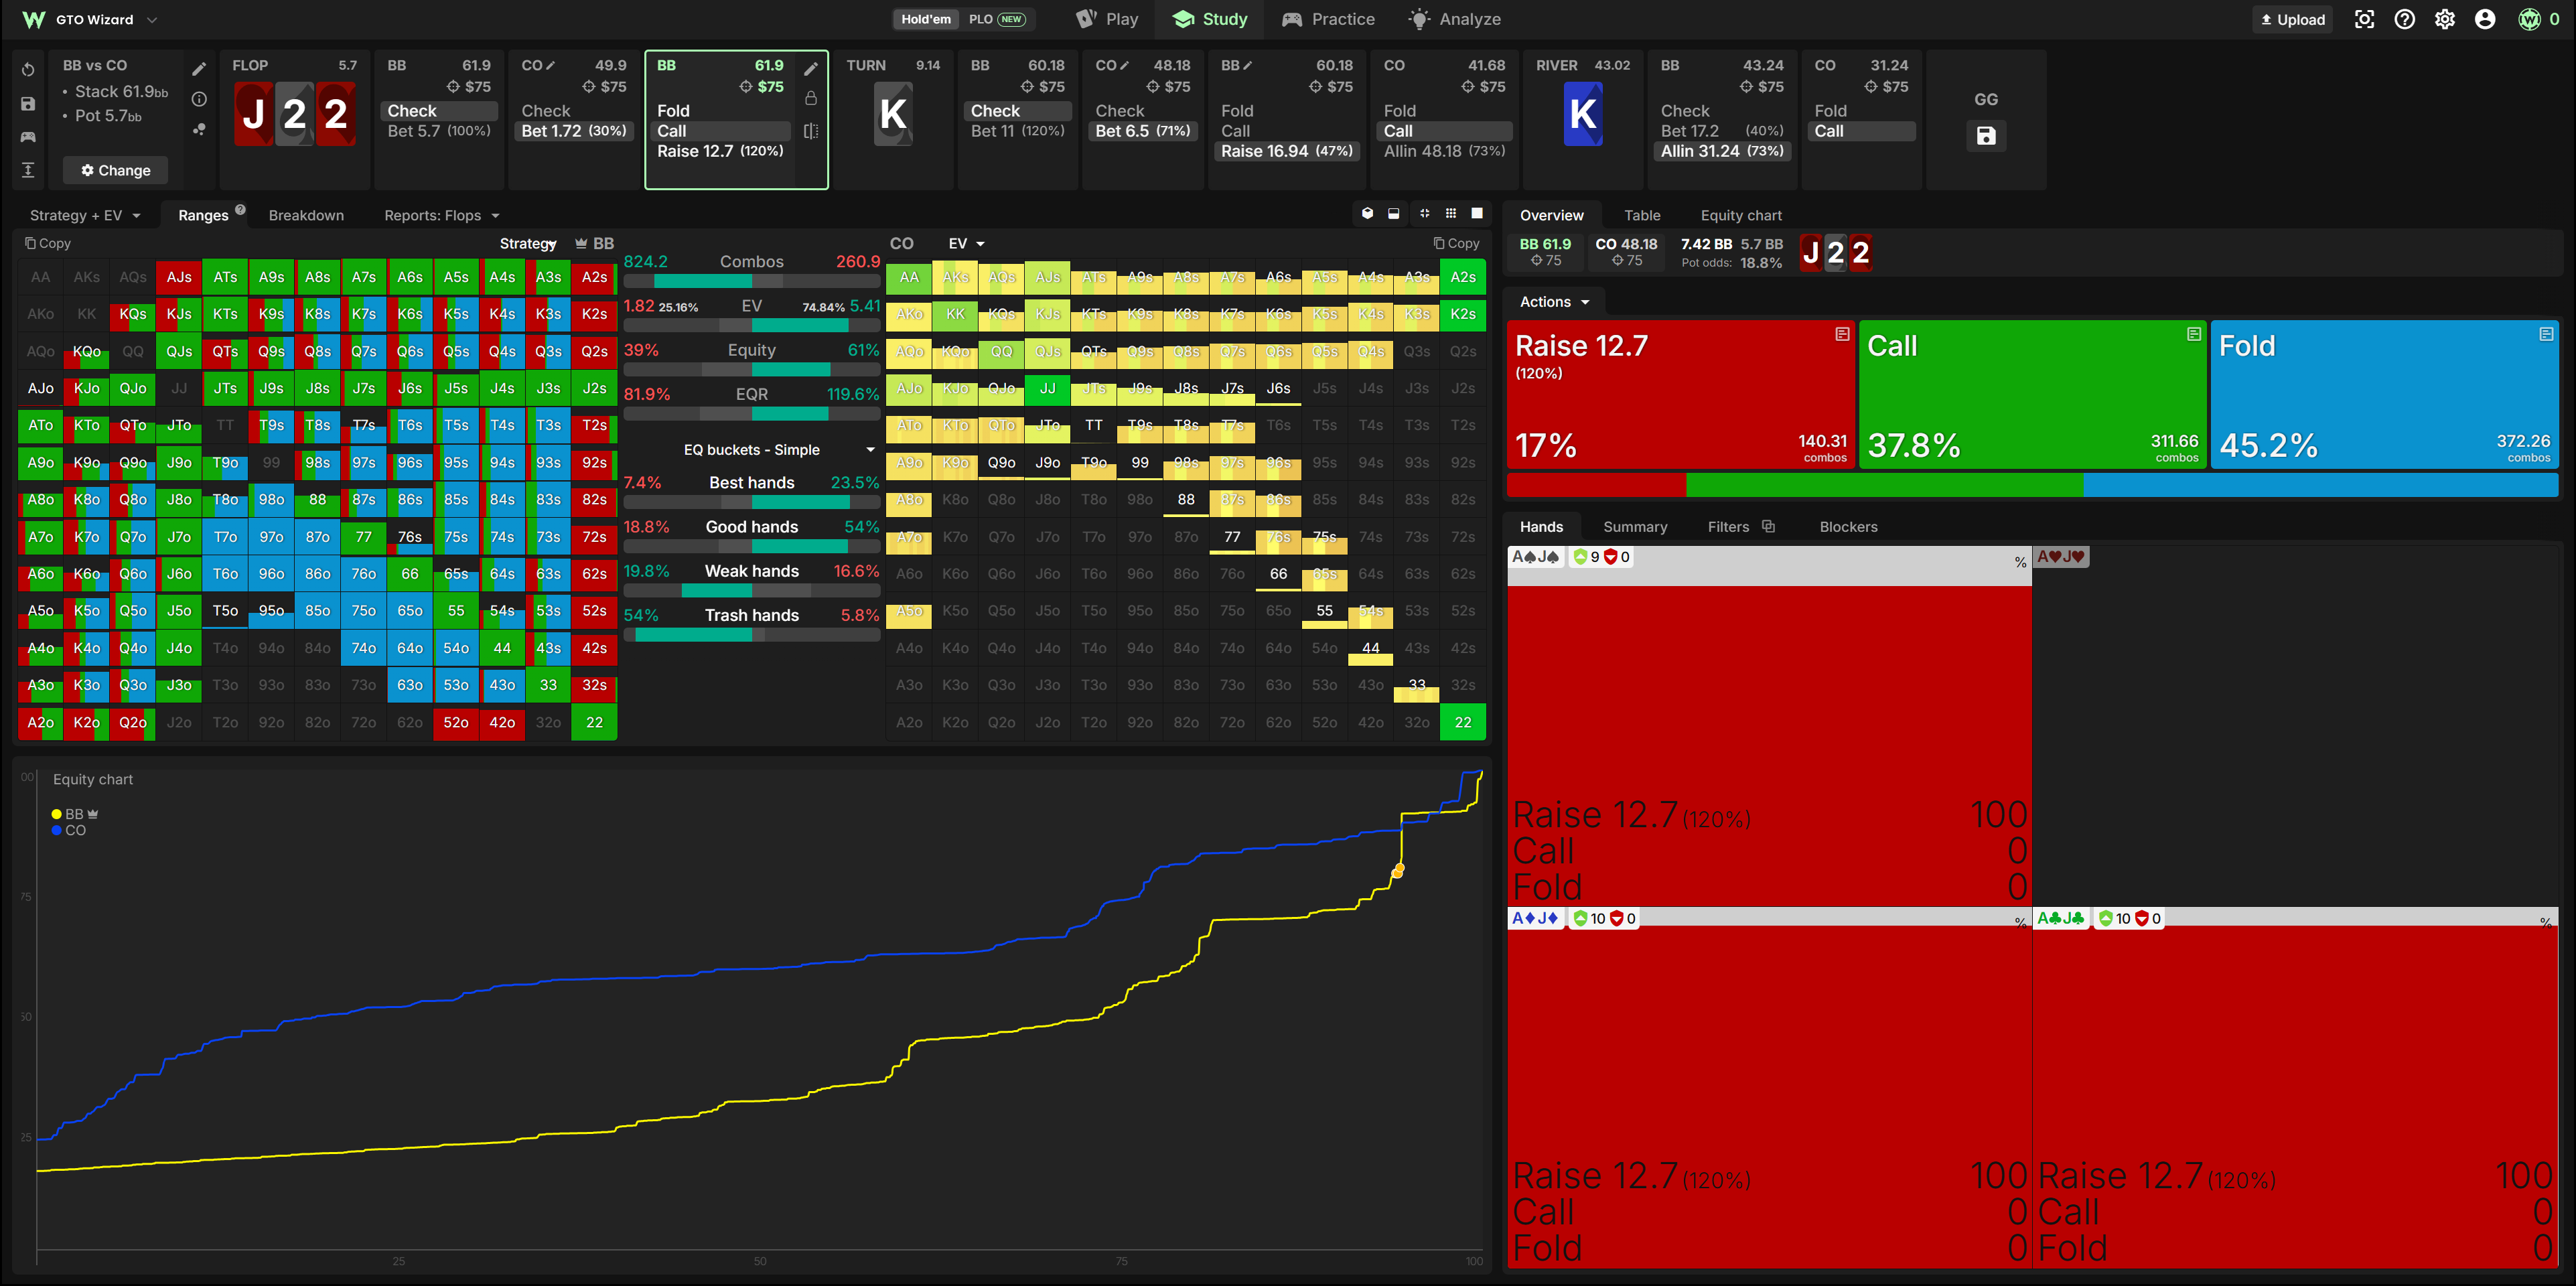The width and height of the screenshot is (2576, 1286).
Task: Click the note icon on Call action card
Action: coord(2194,334)
